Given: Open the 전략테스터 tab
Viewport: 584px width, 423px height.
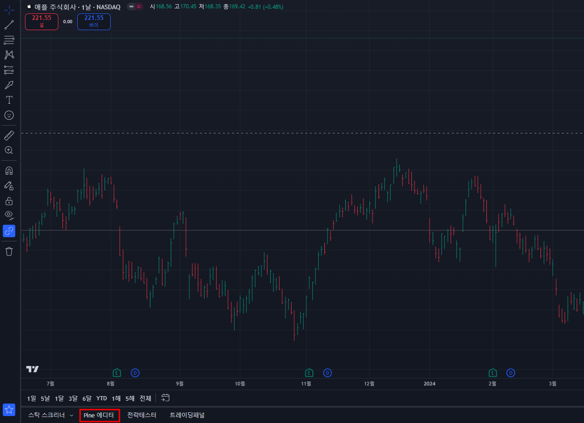Looking at the screenshot, I should pyautogui.click(x=142, y=415).
